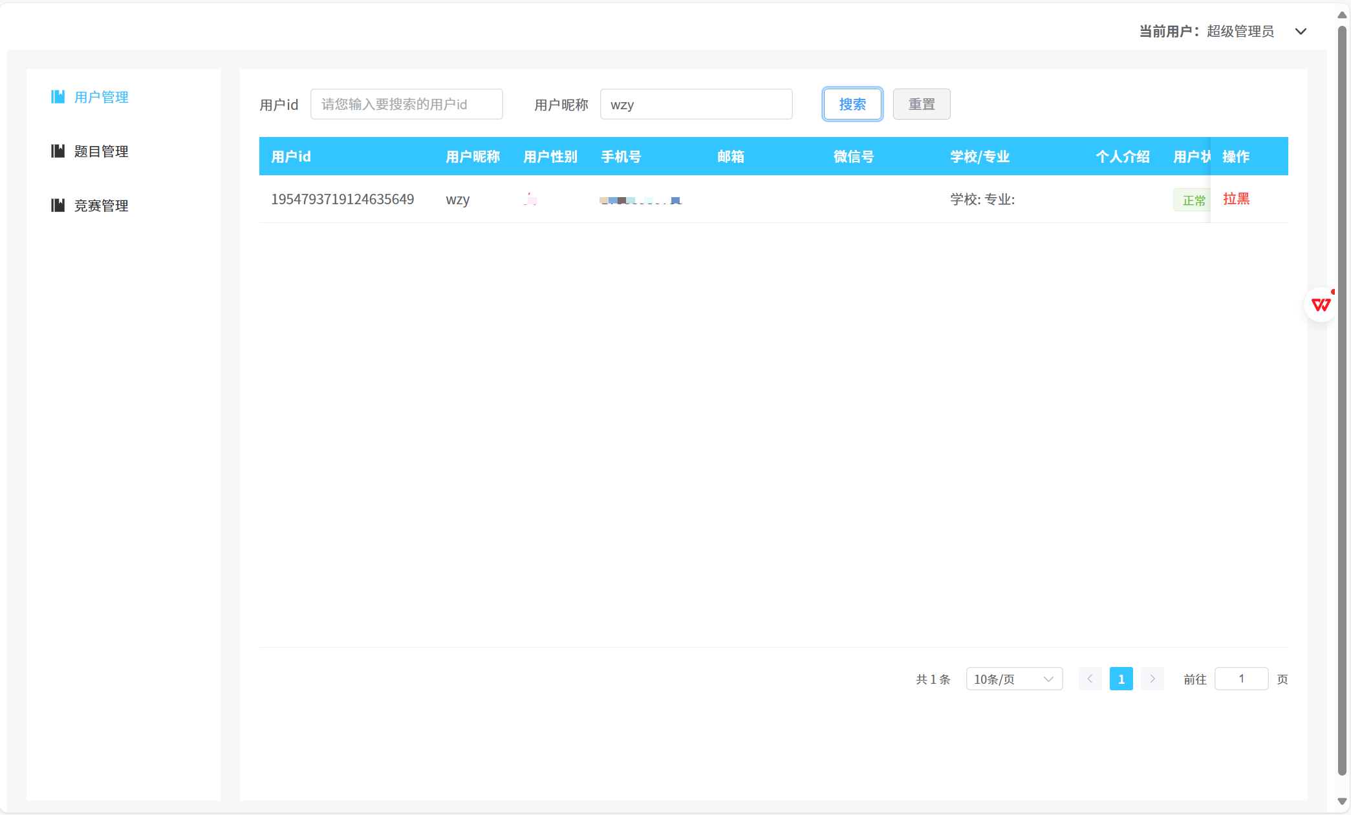Click the 竞赛管理 sidebar book icon
The image size is (1351, 815).
tap(58, 206)
